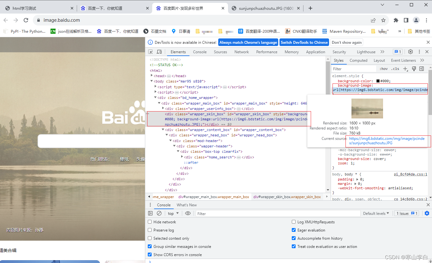
Task: Check the Log XMLHttpRequests checkbox
Action: coord(294,222)
